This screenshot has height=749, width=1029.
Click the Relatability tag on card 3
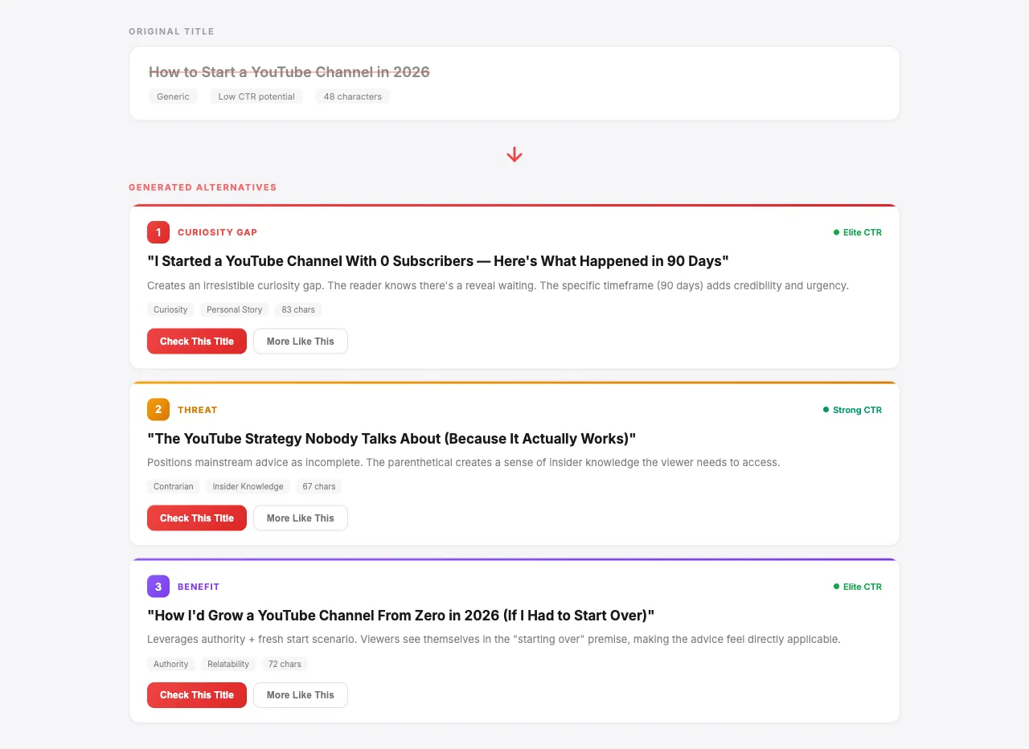point(228,664)
